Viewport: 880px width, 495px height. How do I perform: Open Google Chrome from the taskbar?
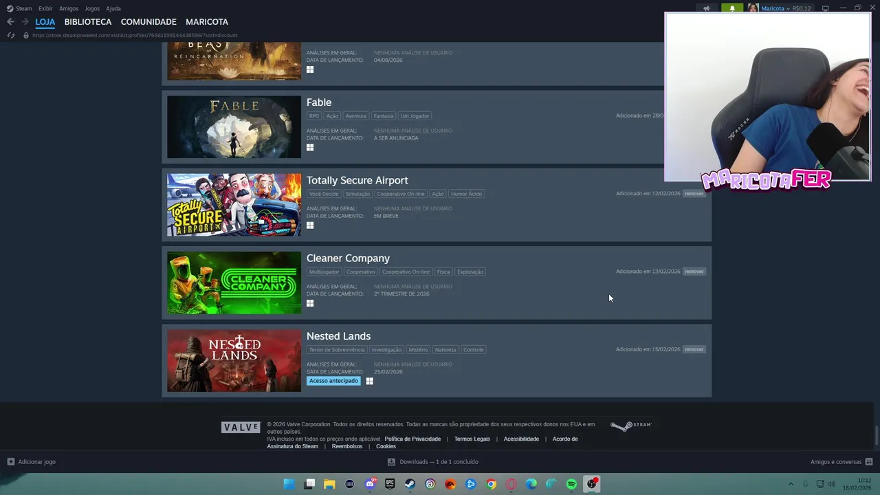click(491, 484)
